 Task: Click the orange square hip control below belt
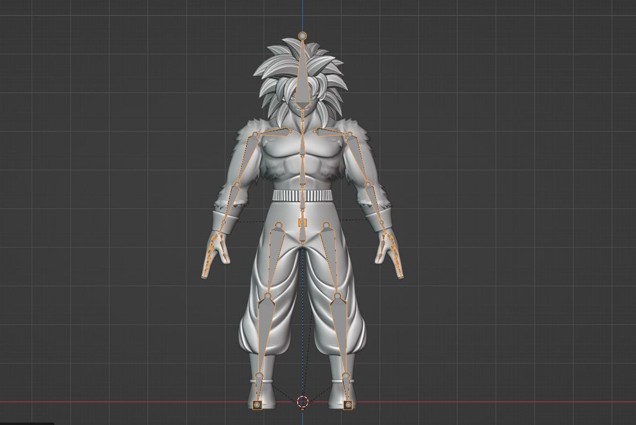tap(302, 222)
